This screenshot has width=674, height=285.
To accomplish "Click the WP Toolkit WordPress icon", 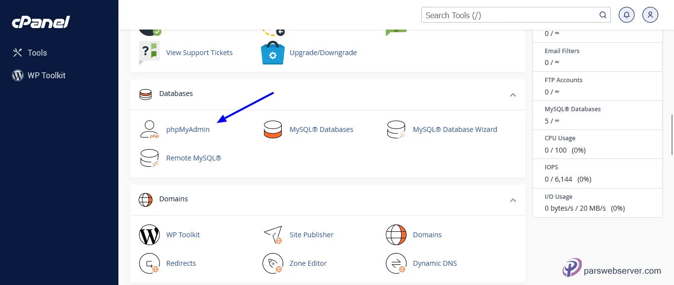I will click(150, 235).
